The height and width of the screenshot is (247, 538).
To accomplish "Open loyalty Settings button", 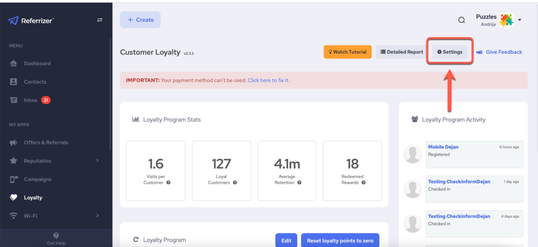I will coord(450,52).
